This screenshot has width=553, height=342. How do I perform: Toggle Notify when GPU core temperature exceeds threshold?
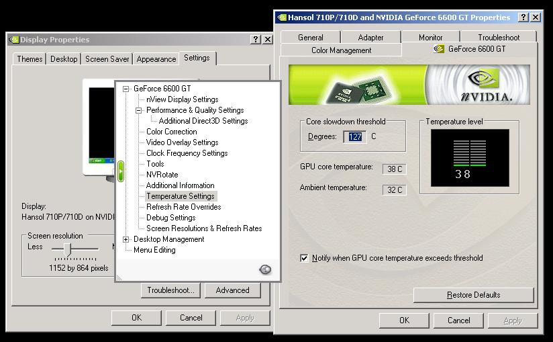click(x=304, y=258)
